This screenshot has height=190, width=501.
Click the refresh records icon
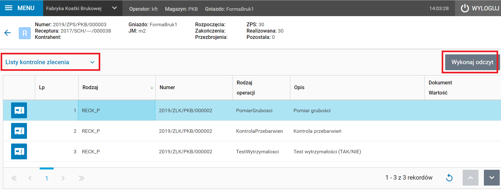[x=449, y=178]
